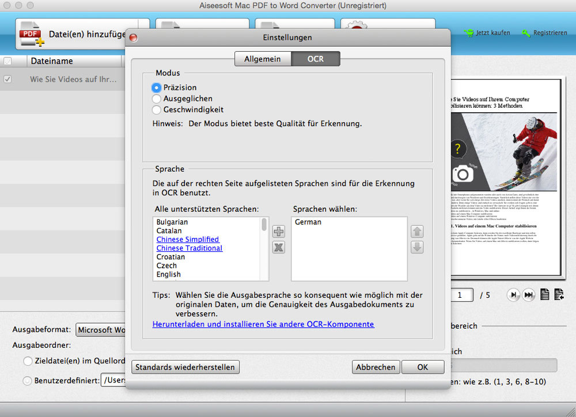Move selected language down with arrow icon
This screenshot has height=417, width=576.
click(417, 247)
